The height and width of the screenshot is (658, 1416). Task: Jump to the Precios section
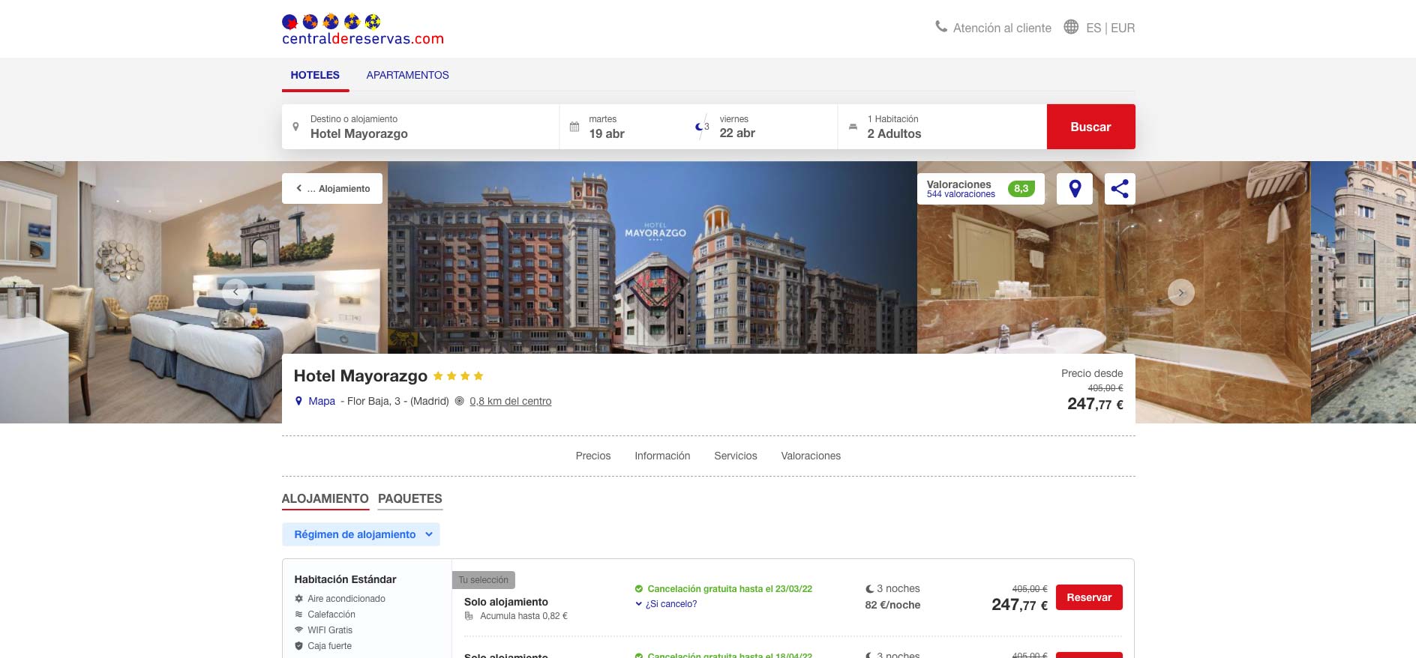tap(593, 456)
